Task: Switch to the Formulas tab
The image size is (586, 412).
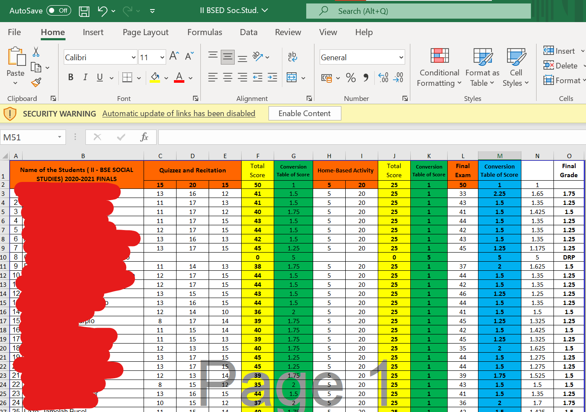Action: point(205,32)
